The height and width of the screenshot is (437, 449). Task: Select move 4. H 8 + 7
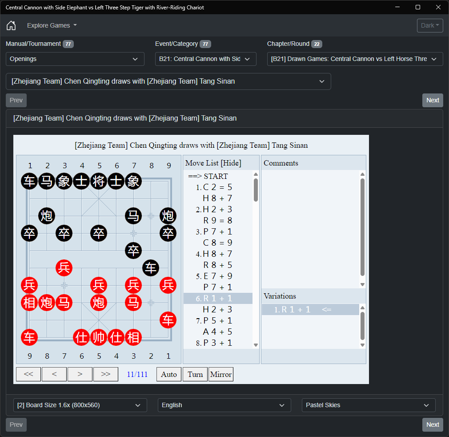click(x=218, y=254)
